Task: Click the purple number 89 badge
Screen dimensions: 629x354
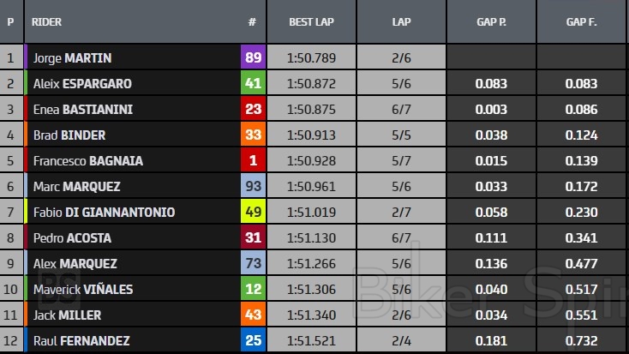Action: (x=253, y=58)
